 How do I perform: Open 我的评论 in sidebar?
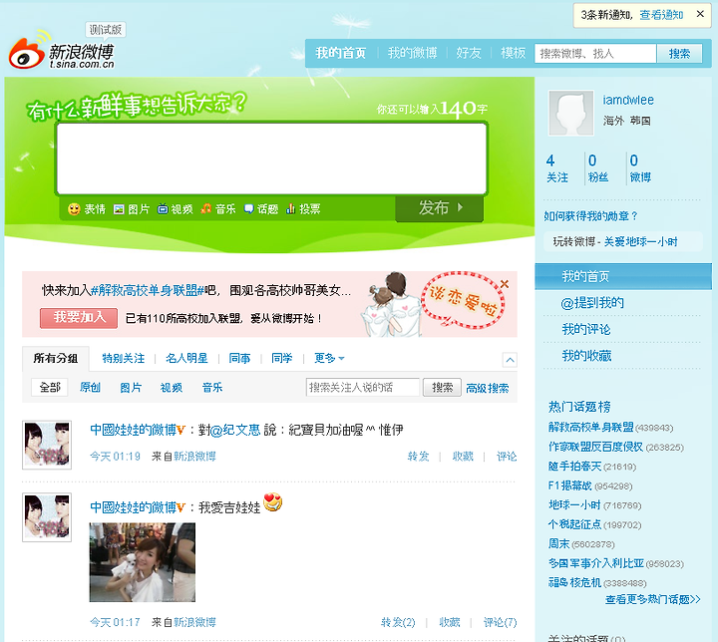586,329
